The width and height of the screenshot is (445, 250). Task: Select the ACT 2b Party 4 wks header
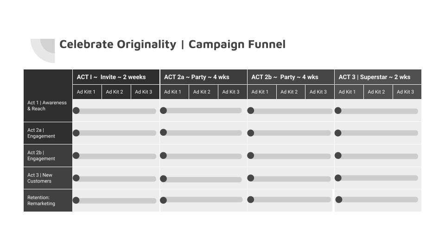[x=291, y=77]
